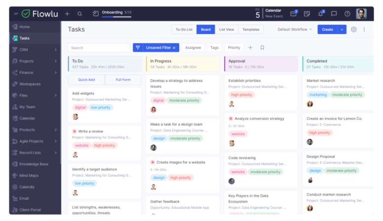Open Create images for a website task
This screenshot has width=383, height=221.
click(x=183, y=175)
